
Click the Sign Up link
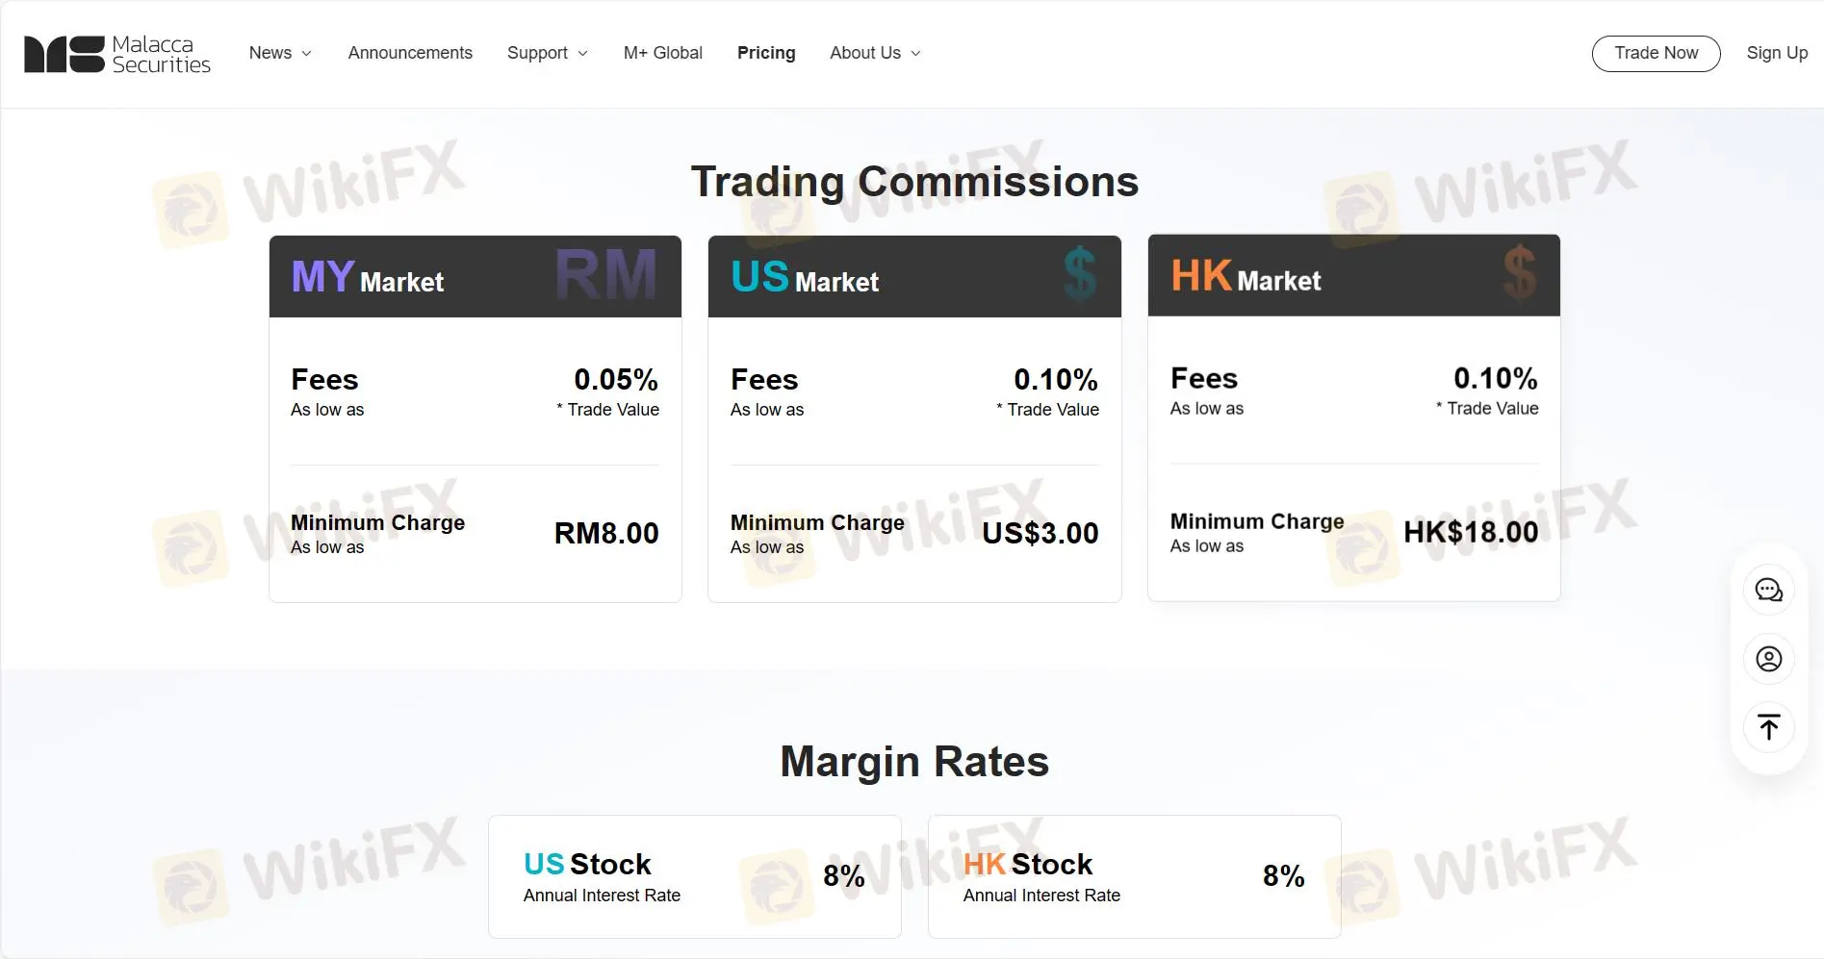click(1777, 53)
